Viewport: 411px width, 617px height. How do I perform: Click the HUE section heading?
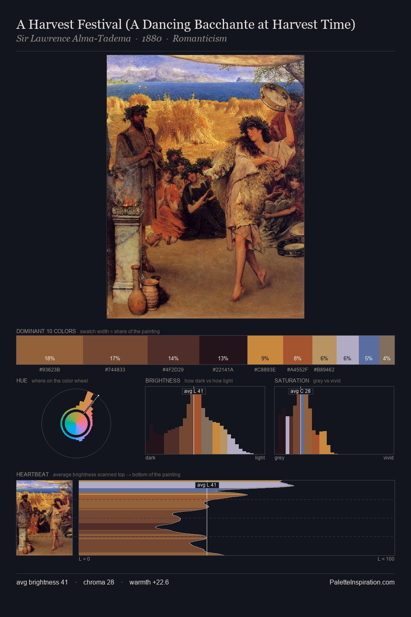pyautogui.click(x=22, y=380)
